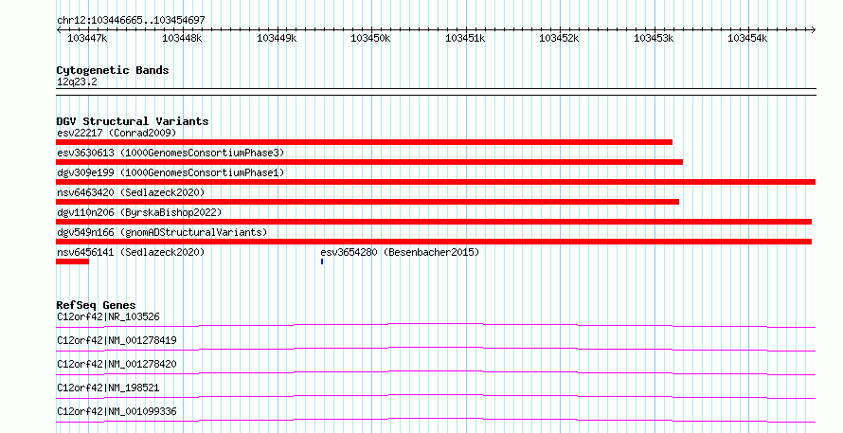This screenshot has height=433, width=843.
Task: Click the 103447k ruler tick label
Action: coord(87,39)
